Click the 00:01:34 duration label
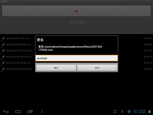 click(148, 51)
